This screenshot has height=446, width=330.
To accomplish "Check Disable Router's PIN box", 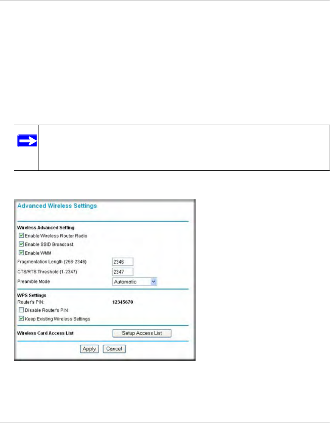I will point(21,310).
